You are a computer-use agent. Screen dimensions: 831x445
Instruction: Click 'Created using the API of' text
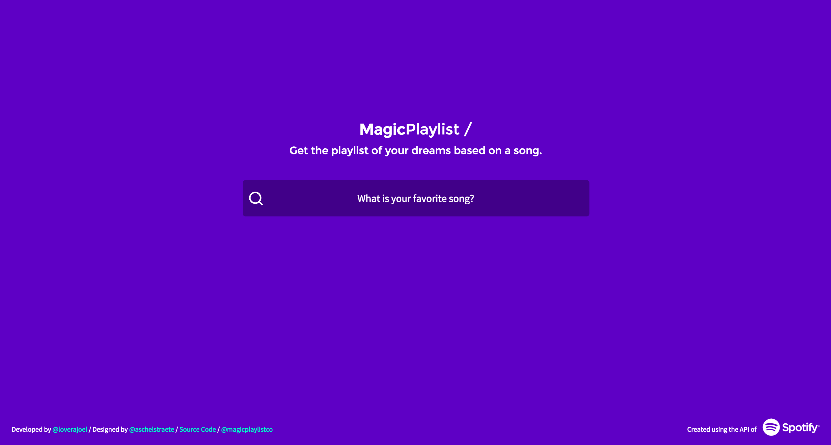722,429
